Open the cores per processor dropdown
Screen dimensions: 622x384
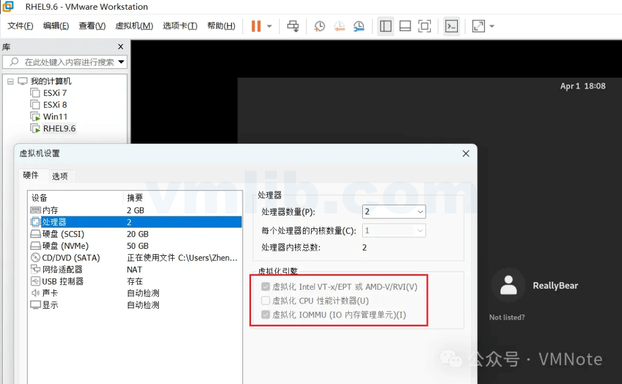[x=394, y=230]
